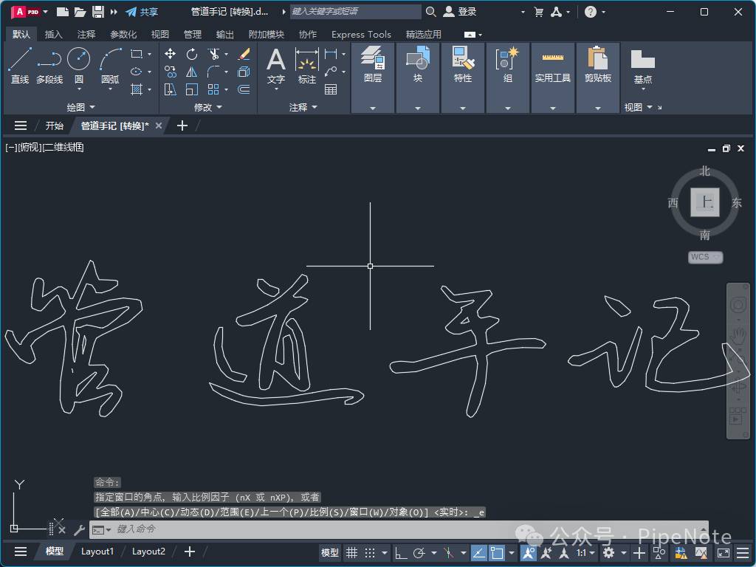Image resolution: width=756 pixels, height=567 pixels.
Task: Activate the Scale tool icon
Action: pyautogui.click(x=192, y=89)
